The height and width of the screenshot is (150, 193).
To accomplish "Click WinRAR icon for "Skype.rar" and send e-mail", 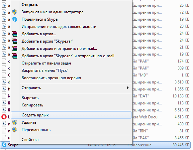I will pos(15,56).
